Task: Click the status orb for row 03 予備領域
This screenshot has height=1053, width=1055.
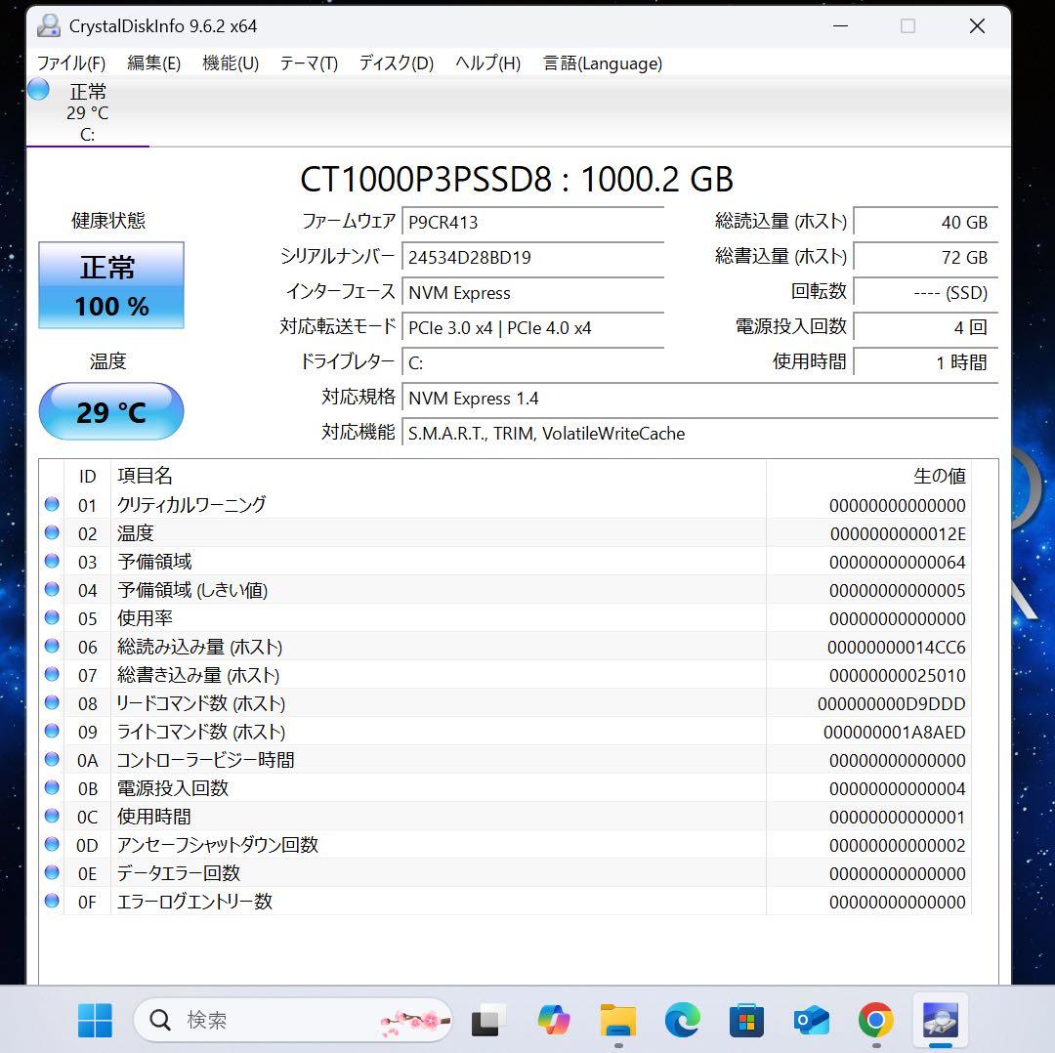Action: (x=52, y=561)
